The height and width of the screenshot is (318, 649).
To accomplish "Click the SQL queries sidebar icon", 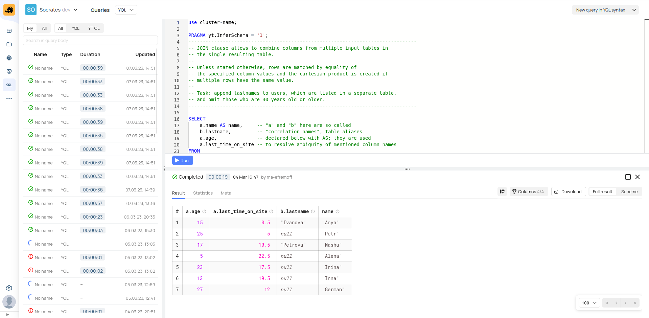I will [9, 85].
